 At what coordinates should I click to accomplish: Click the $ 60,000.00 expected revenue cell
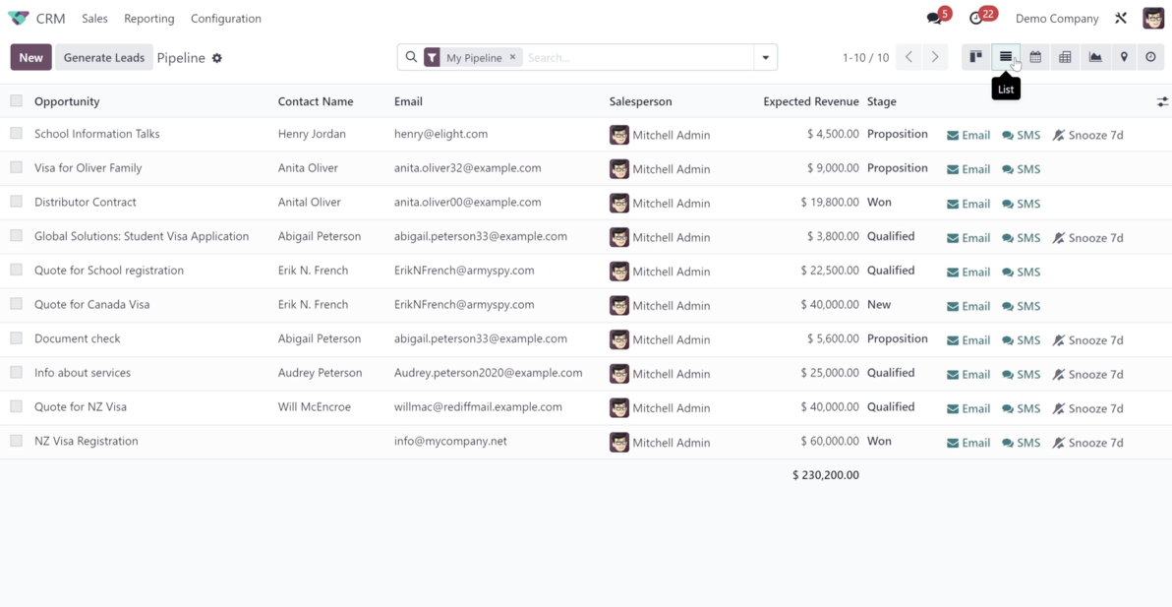coord(830,441)
